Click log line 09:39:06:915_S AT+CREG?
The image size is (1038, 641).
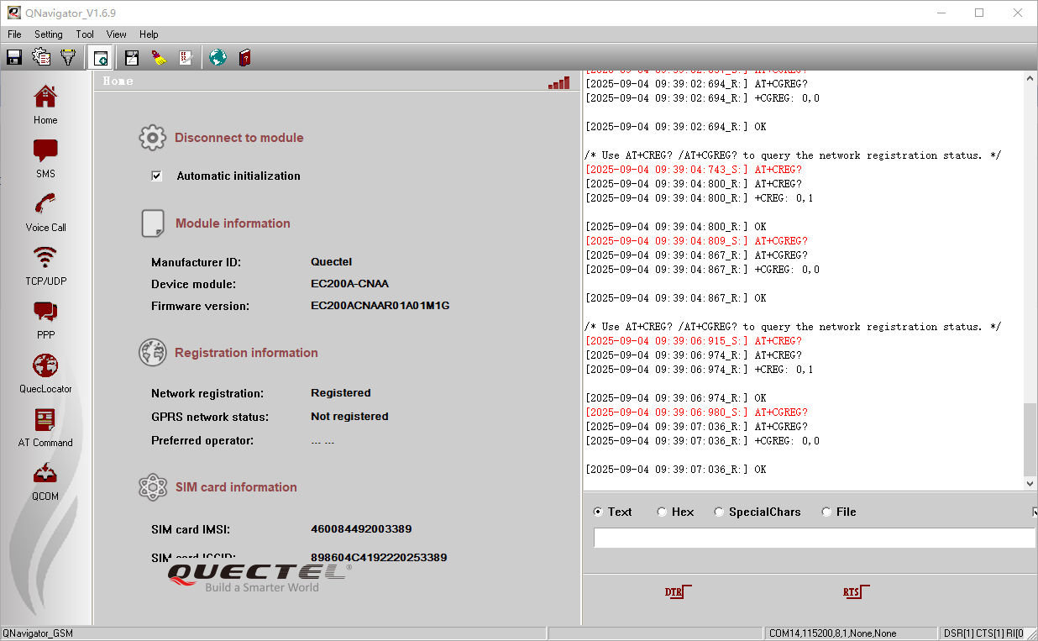tap(694, 341)
